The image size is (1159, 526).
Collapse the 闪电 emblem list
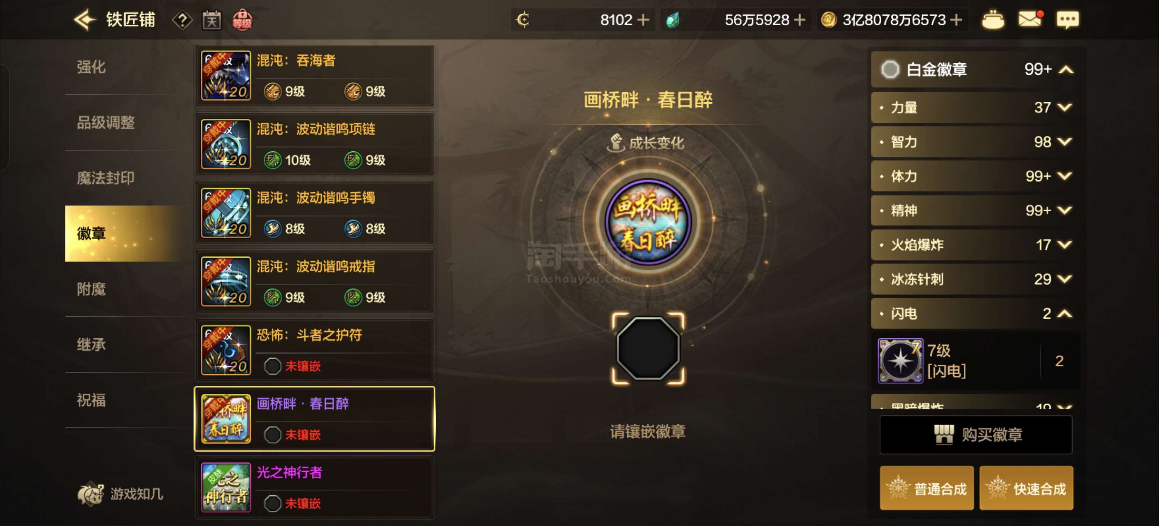[1065, 313]
